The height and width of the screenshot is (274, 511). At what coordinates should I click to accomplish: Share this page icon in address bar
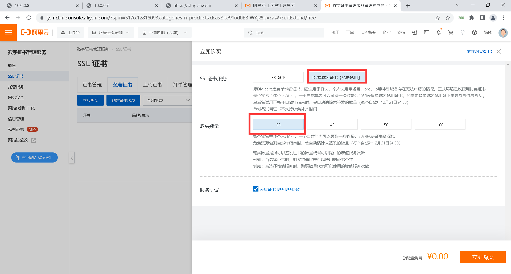pyautogui.click(x=437, y=18)
